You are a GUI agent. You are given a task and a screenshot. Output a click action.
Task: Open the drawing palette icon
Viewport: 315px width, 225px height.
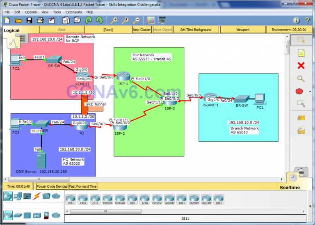click(151, 20)
